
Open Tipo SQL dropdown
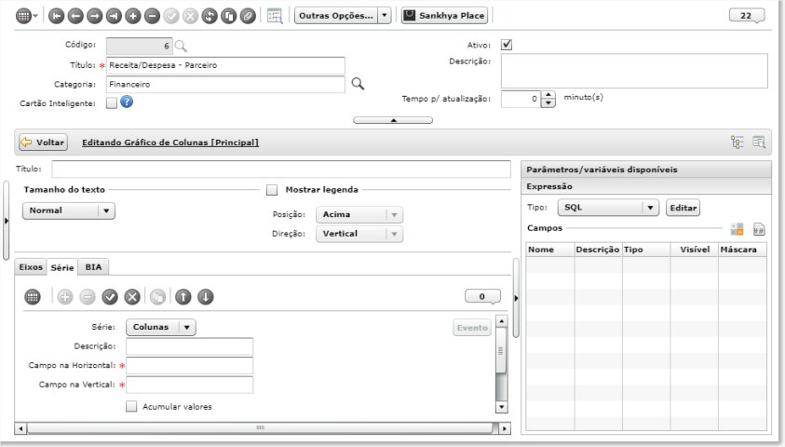pos(608,208)
